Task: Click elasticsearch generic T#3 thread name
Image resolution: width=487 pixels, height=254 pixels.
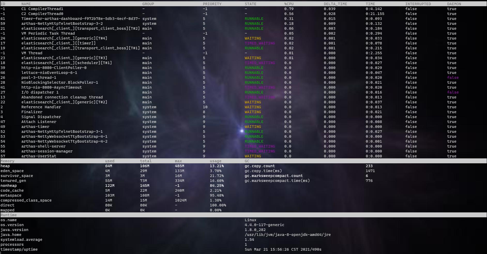Action: [64, 58]
